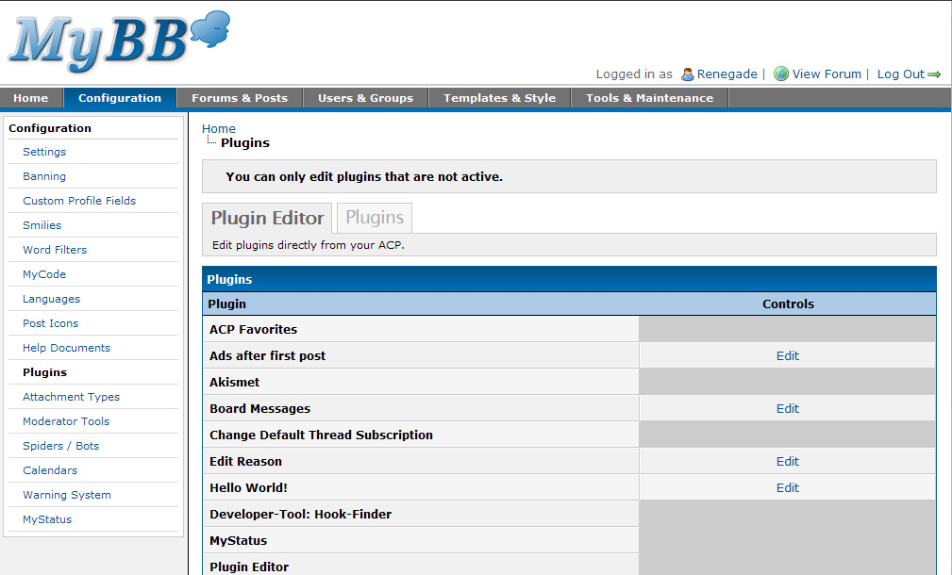Open Custom Profile Fields in the sidebar
Image resolution: width=952 pixels, height=575 pixels.
click(79, 201)
